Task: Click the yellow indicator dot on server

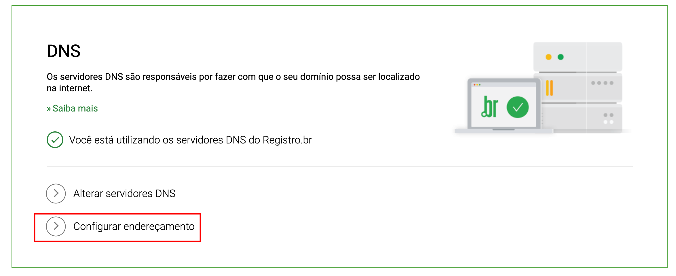Action: [x=548, y=57]
